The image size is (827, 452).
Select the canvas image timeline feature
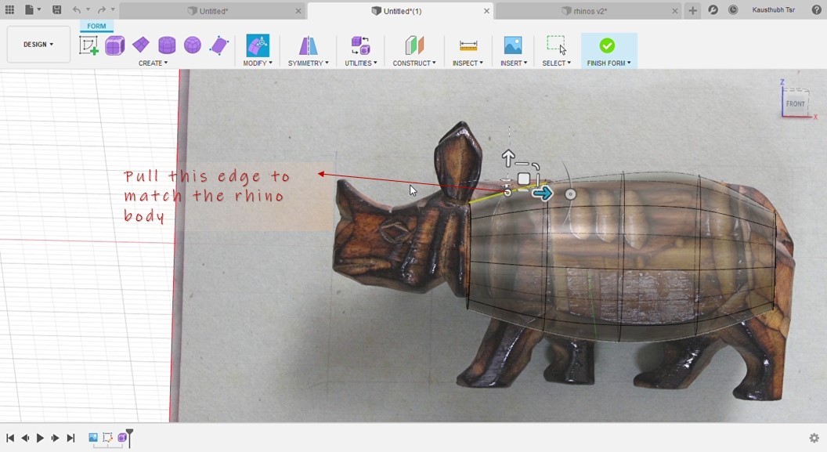(x=93, y=437)
